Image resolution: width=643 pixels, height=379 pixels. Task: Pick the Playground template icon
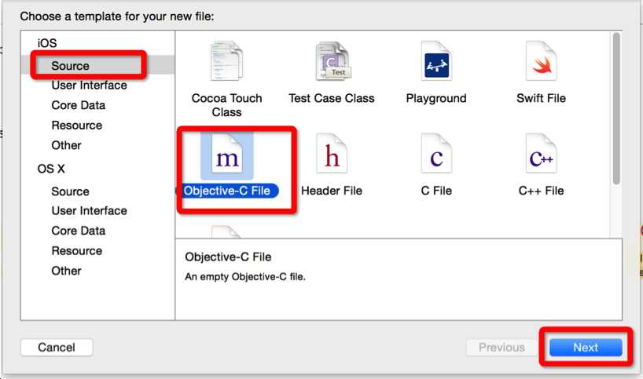tap(436, 61)
